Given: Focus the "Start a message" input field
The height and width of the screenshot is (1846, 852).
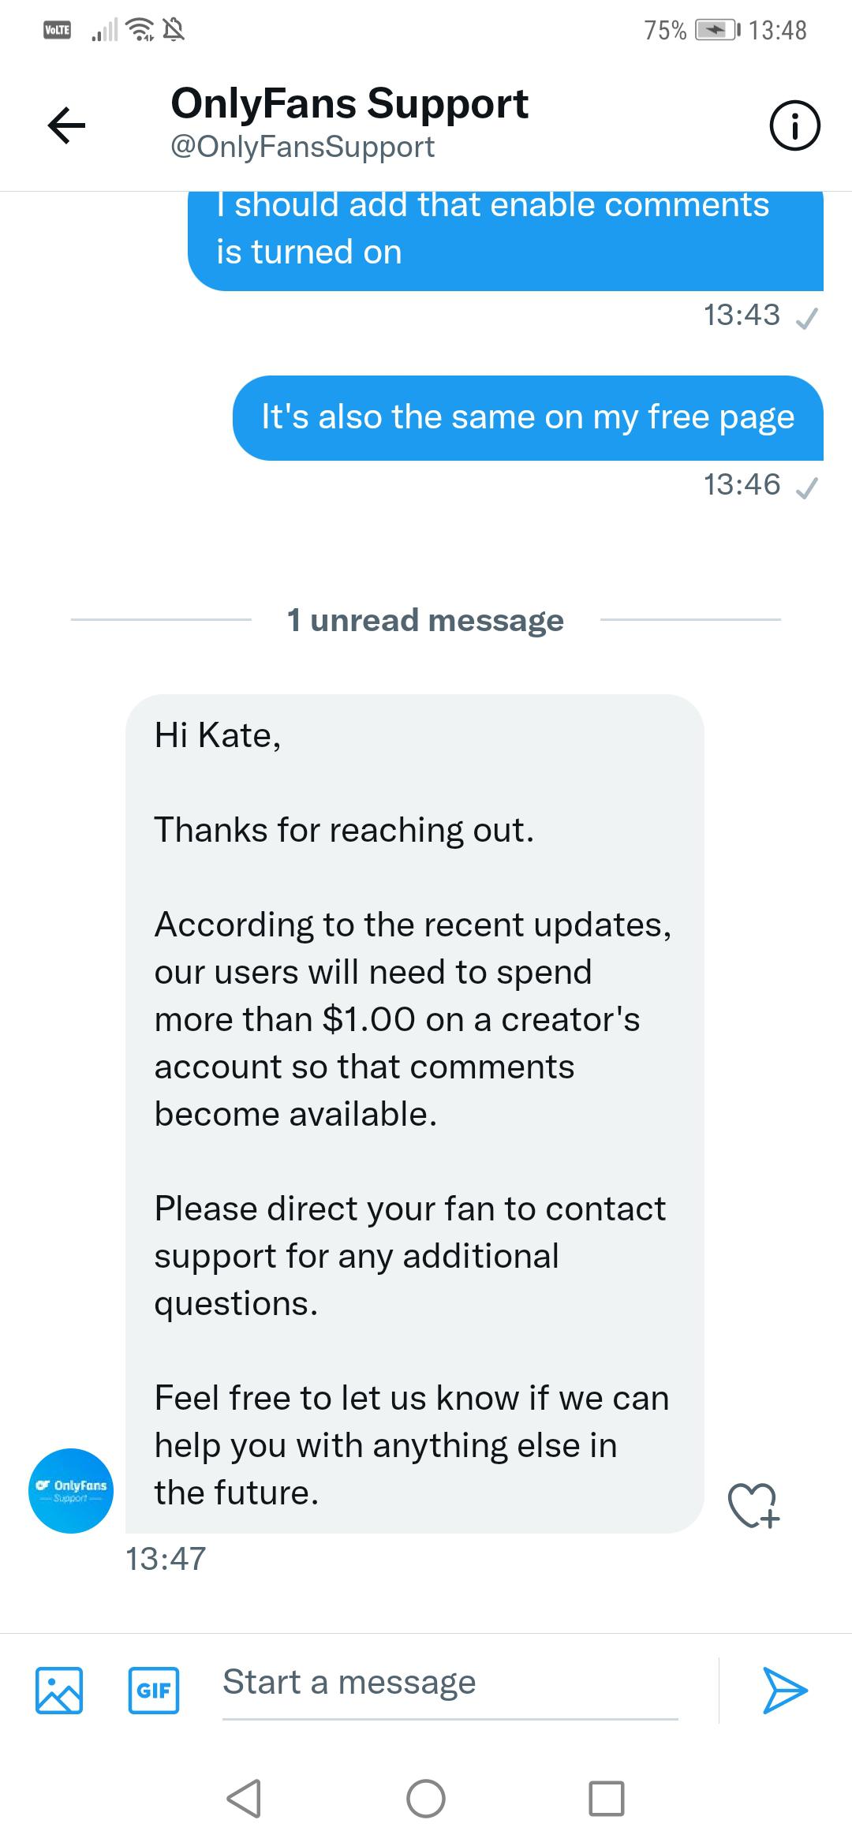Looking at the screenshot, I should (450, 1683).
